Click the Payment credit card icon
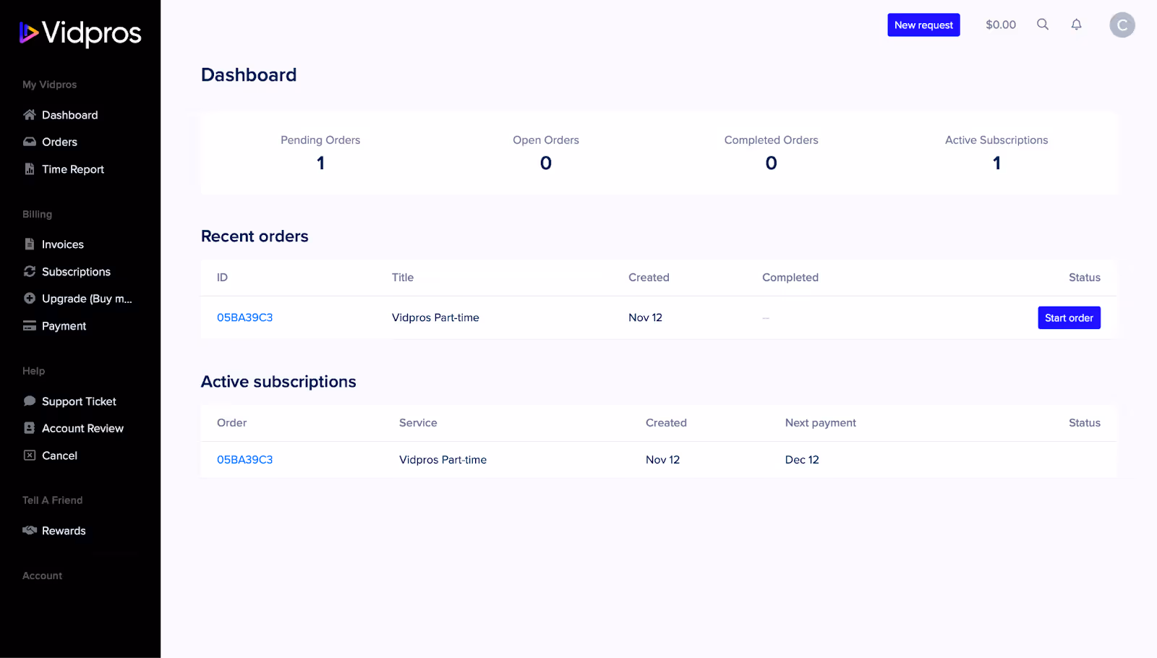 [x=30, y=326]
